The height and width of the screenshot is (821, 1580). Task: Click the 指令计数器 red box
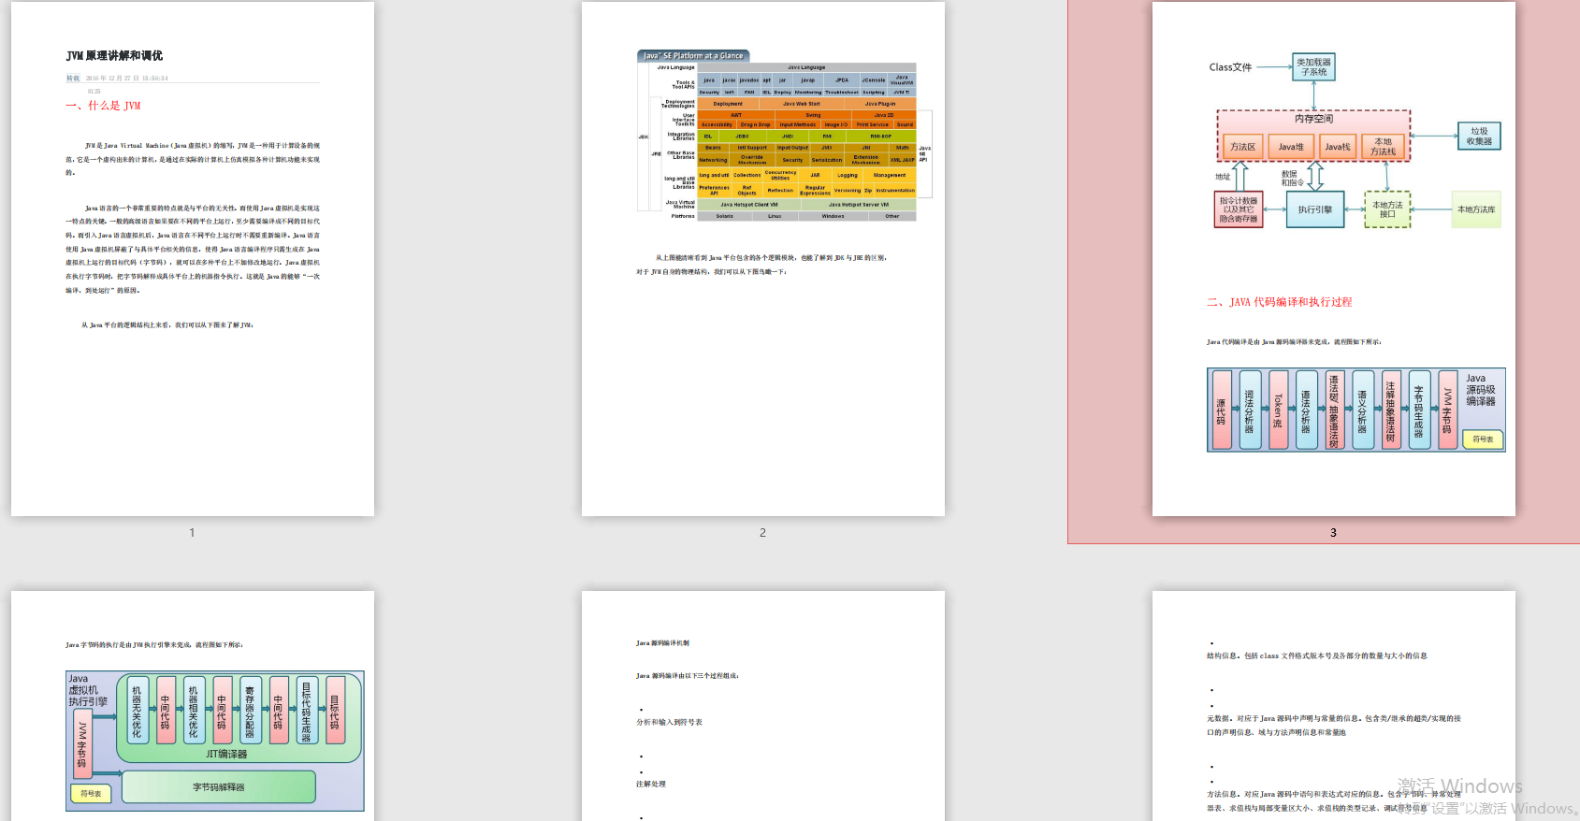click(x=1239, y=209)
